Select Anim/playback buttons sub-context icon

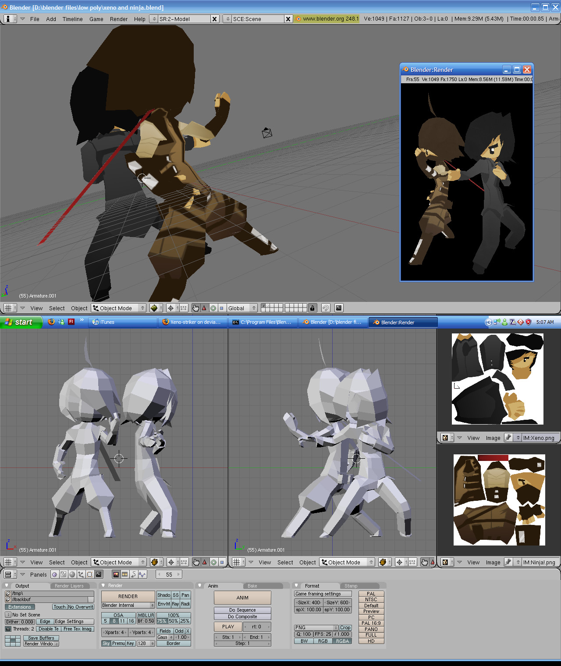(134, 574)
